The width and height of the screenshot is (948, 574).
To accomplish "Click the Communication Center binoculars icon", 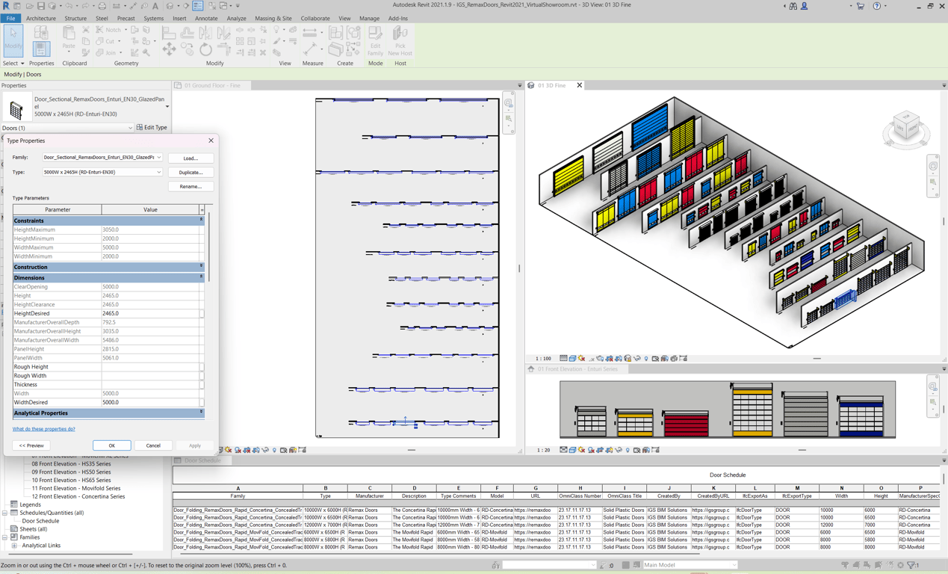I will tap(793, 6).
